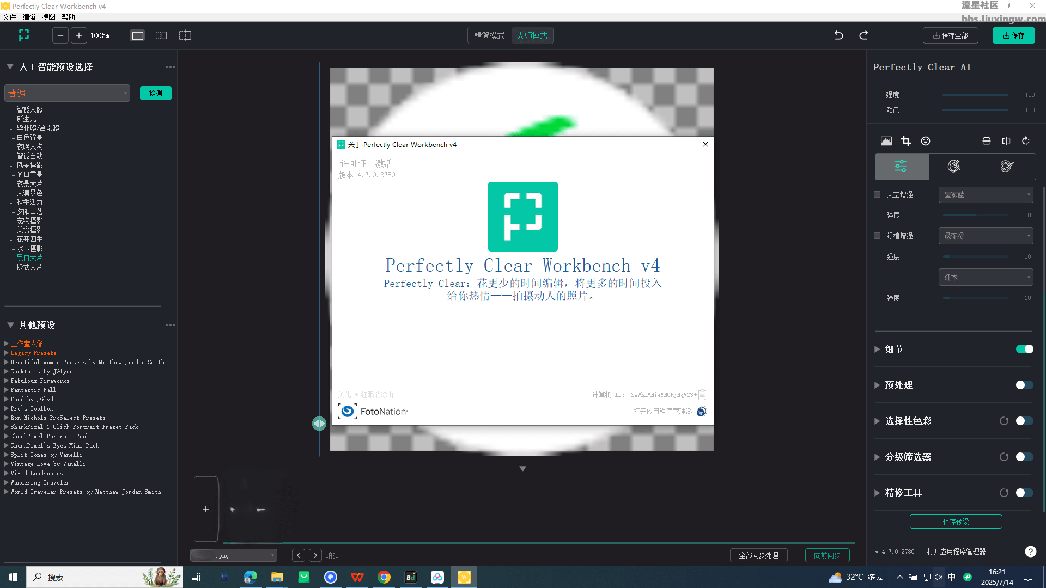This screenshot has height=588, width=1046.
Task: Click the 保存预设 button
Action: point(956,522)
